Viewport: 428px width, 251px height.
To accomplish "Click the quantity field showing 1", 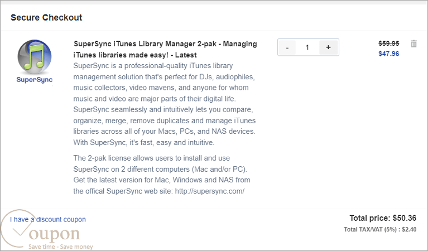I will [307, 47].
